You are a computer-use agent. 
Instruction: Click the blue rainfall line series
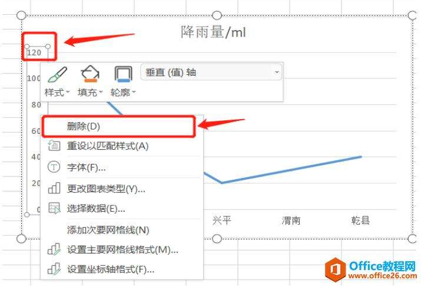(291, 170)
